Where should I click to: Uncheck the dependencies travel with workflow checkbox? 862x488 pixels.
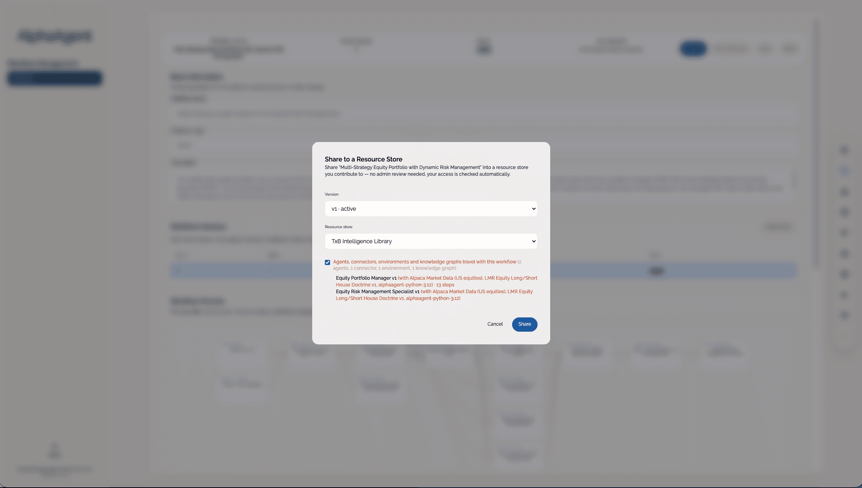327,262
